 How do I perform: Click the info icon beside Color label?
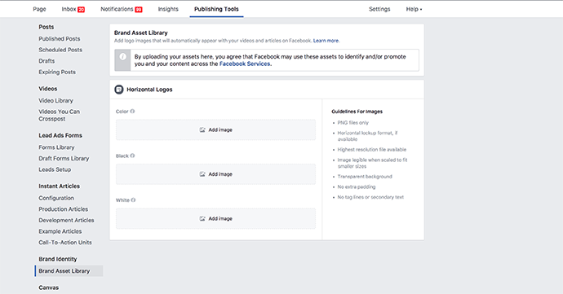coord(132,112)
